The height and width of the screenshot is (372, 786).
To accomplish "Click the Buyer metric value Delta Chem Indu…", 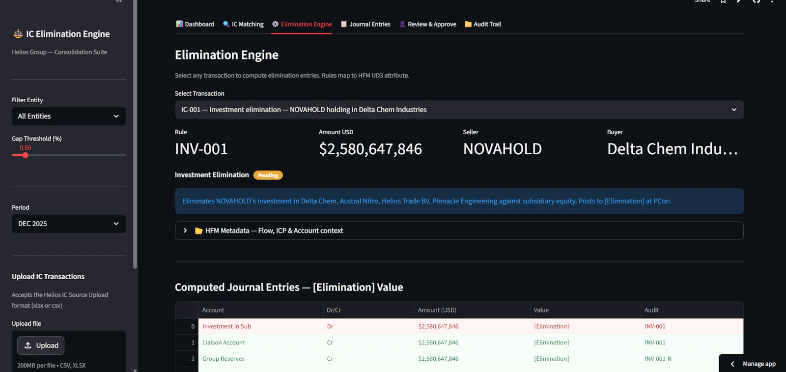I will tap(673, 149).
